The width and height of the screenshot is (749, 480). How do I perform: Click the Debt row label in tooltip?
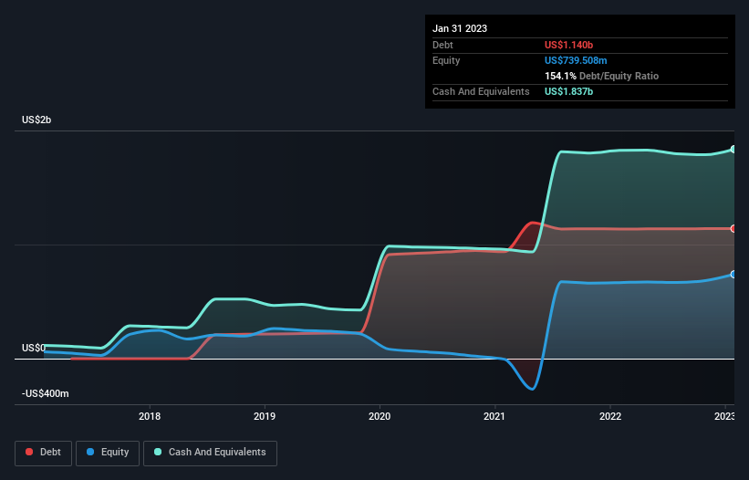(x=442, y=45)
